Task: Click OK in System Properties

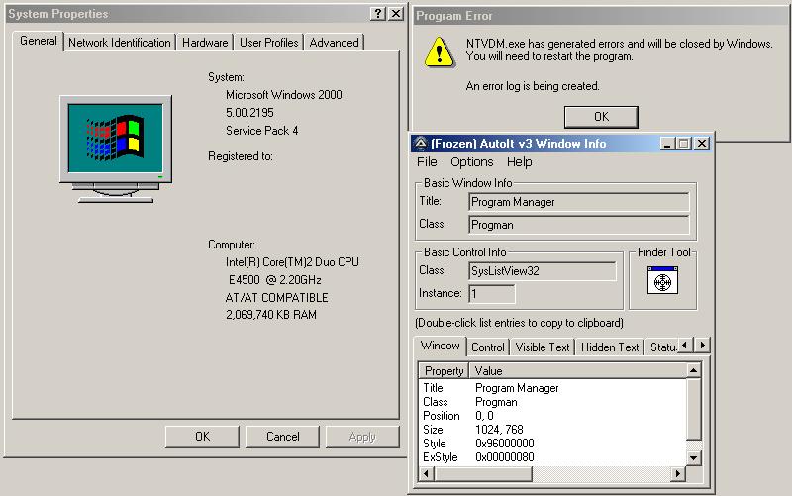Action: pyautogui.click(x=202, y=437)
